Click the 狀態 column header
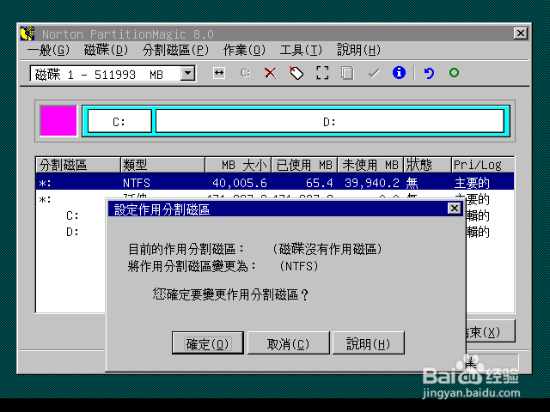This screenshot has height=412, width=550. pyautogui.click(x=427, y=165)
